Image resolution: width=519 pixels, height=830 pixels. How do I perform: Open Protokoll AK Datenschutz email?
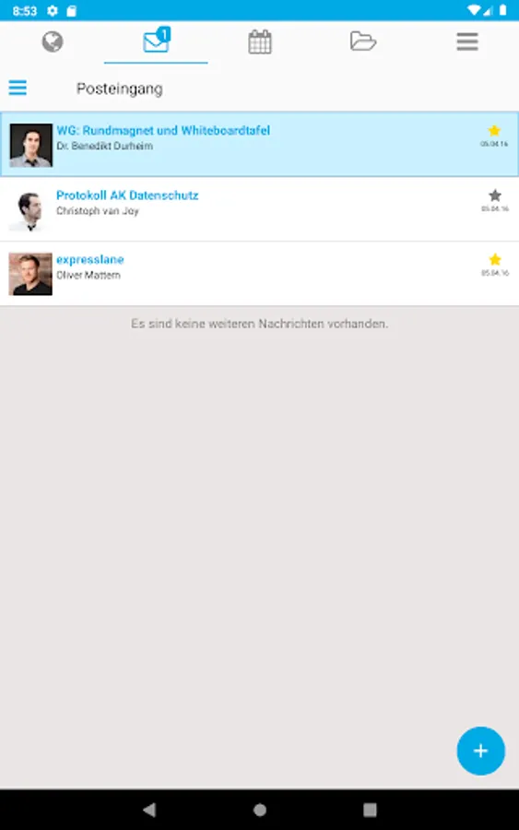click(x=259, y=209)
